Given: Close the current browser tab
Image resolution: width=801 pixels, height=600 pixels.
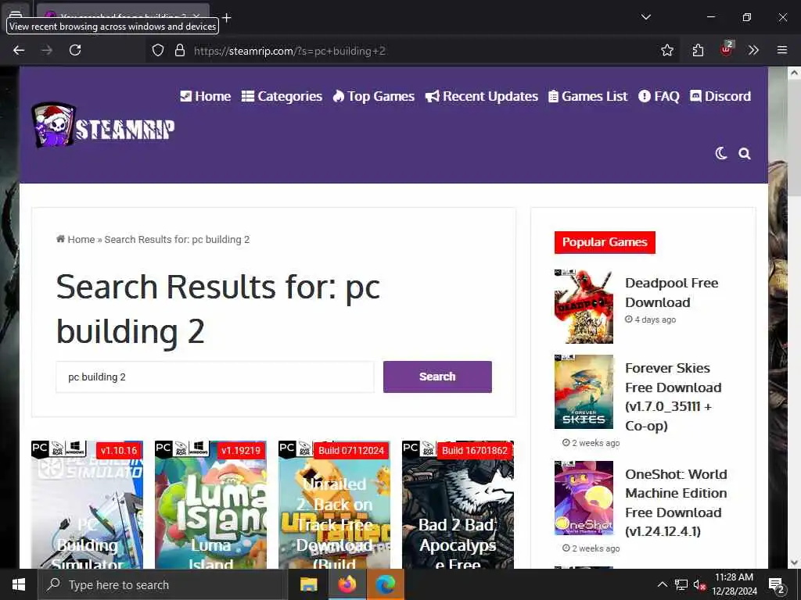Looking at the screenshot, I should 197,17.
